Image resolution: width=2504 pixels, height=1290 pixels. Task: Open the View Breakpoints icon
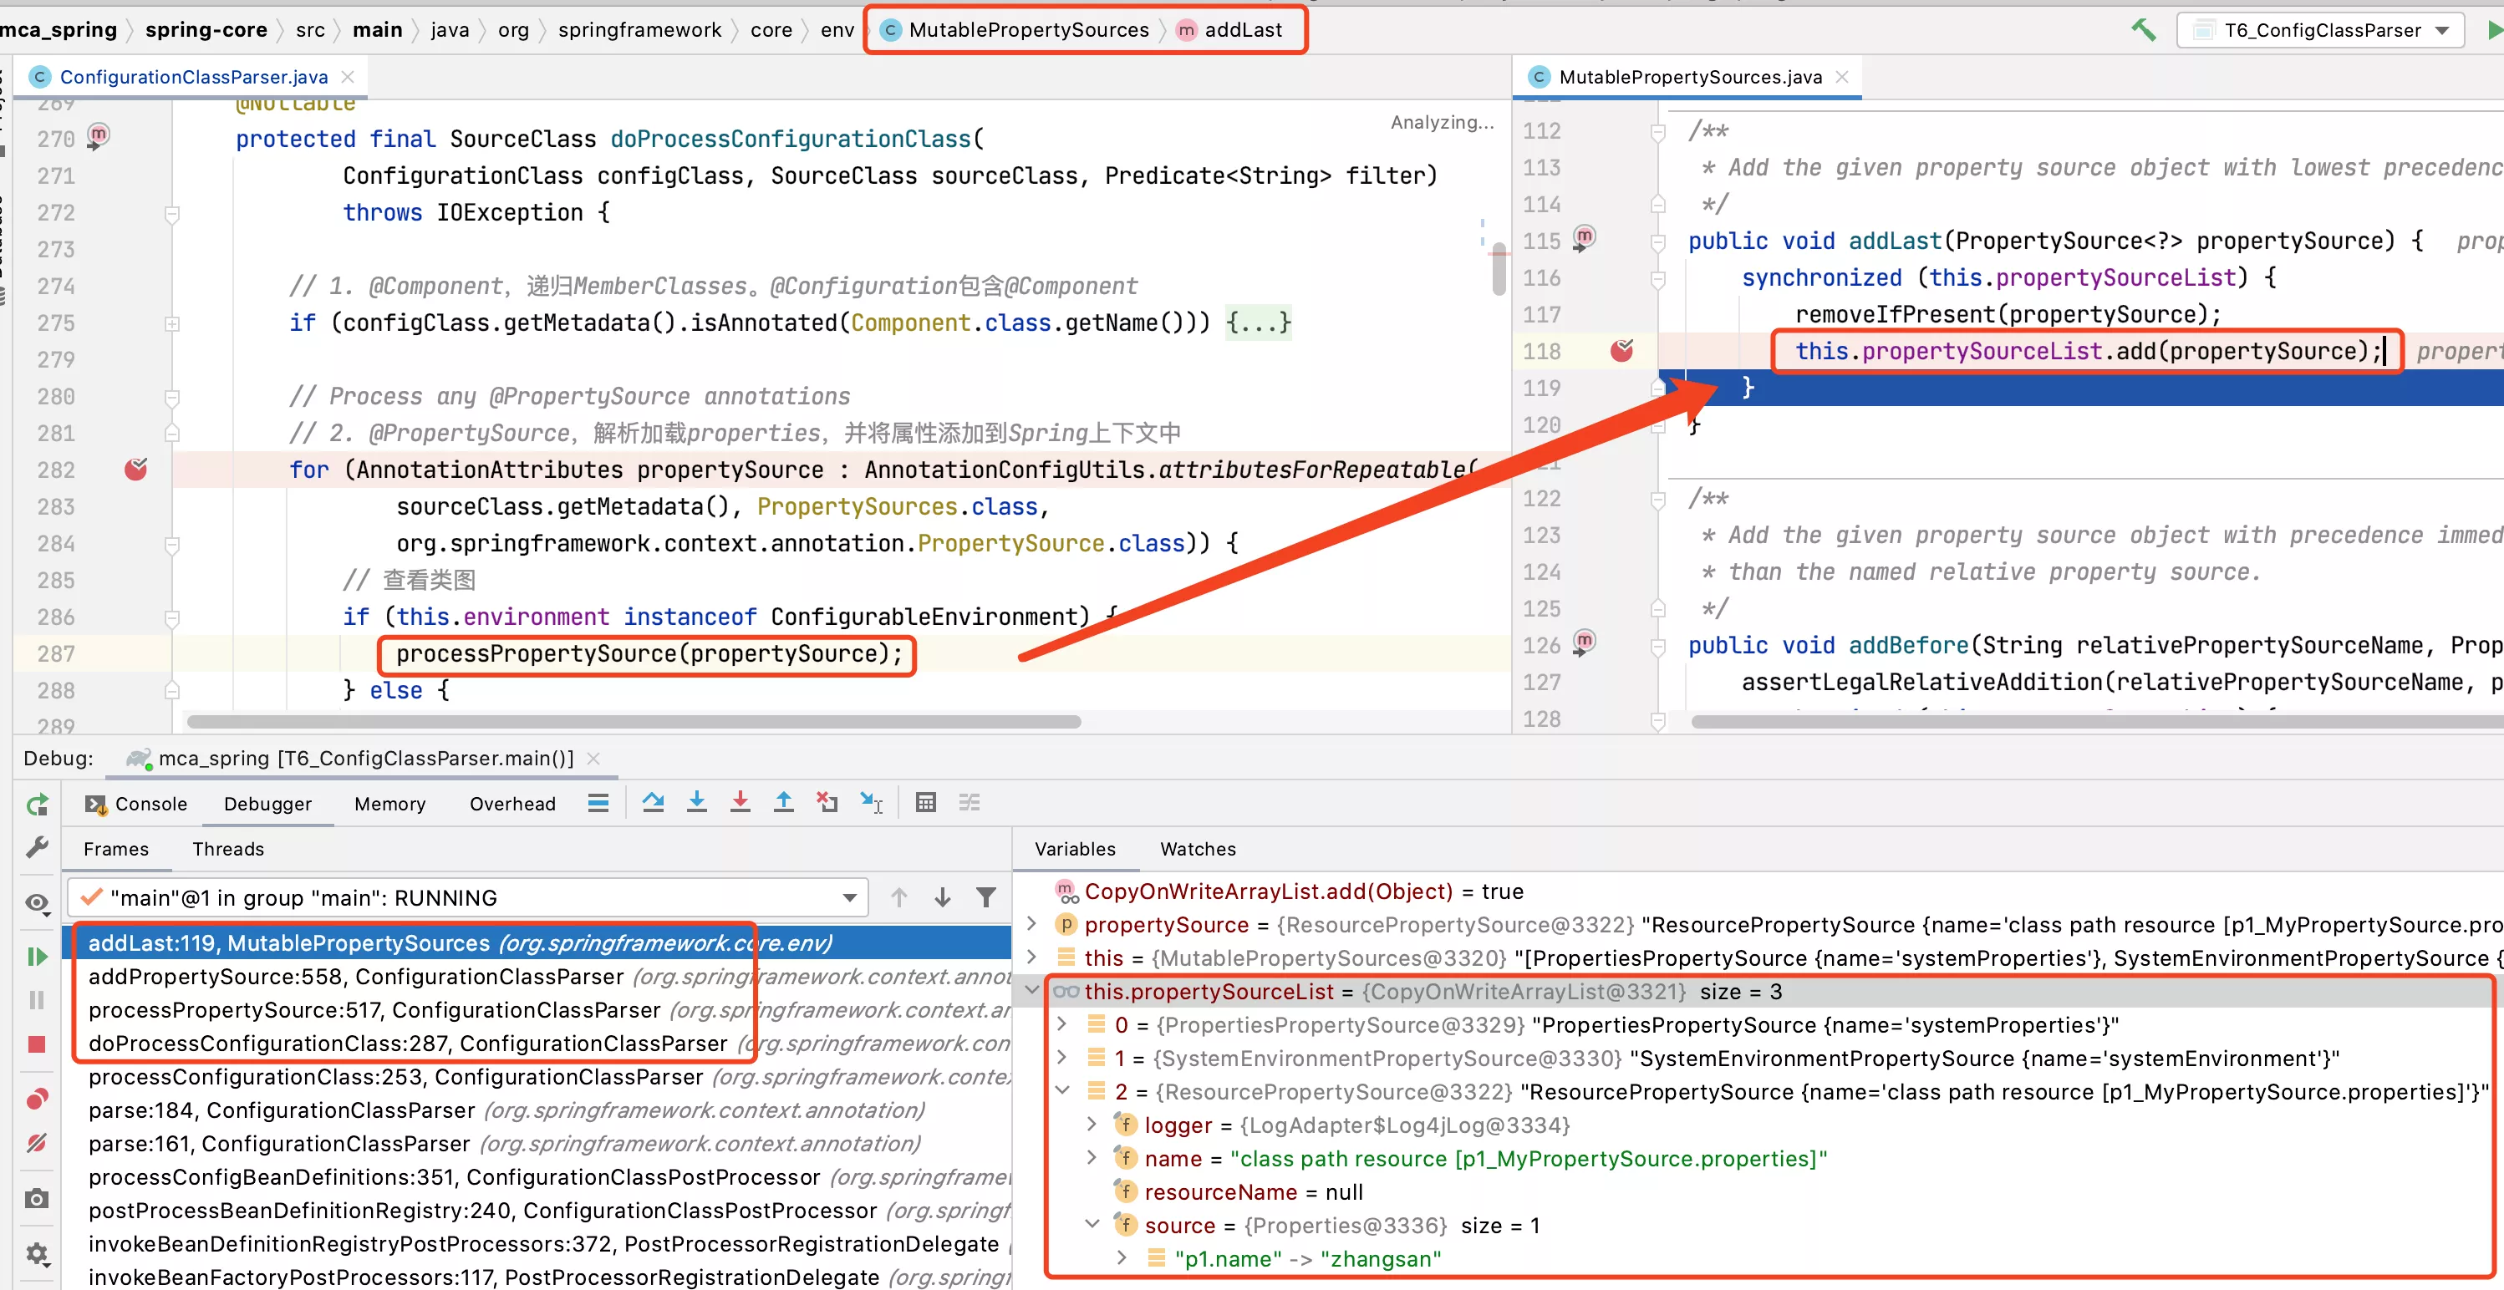[x=37, y=1099]
